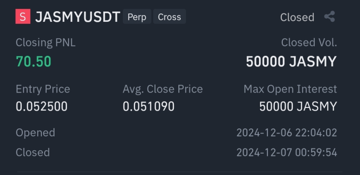
Task: Tap the red S short-side badge
Action: coord(23,16)
